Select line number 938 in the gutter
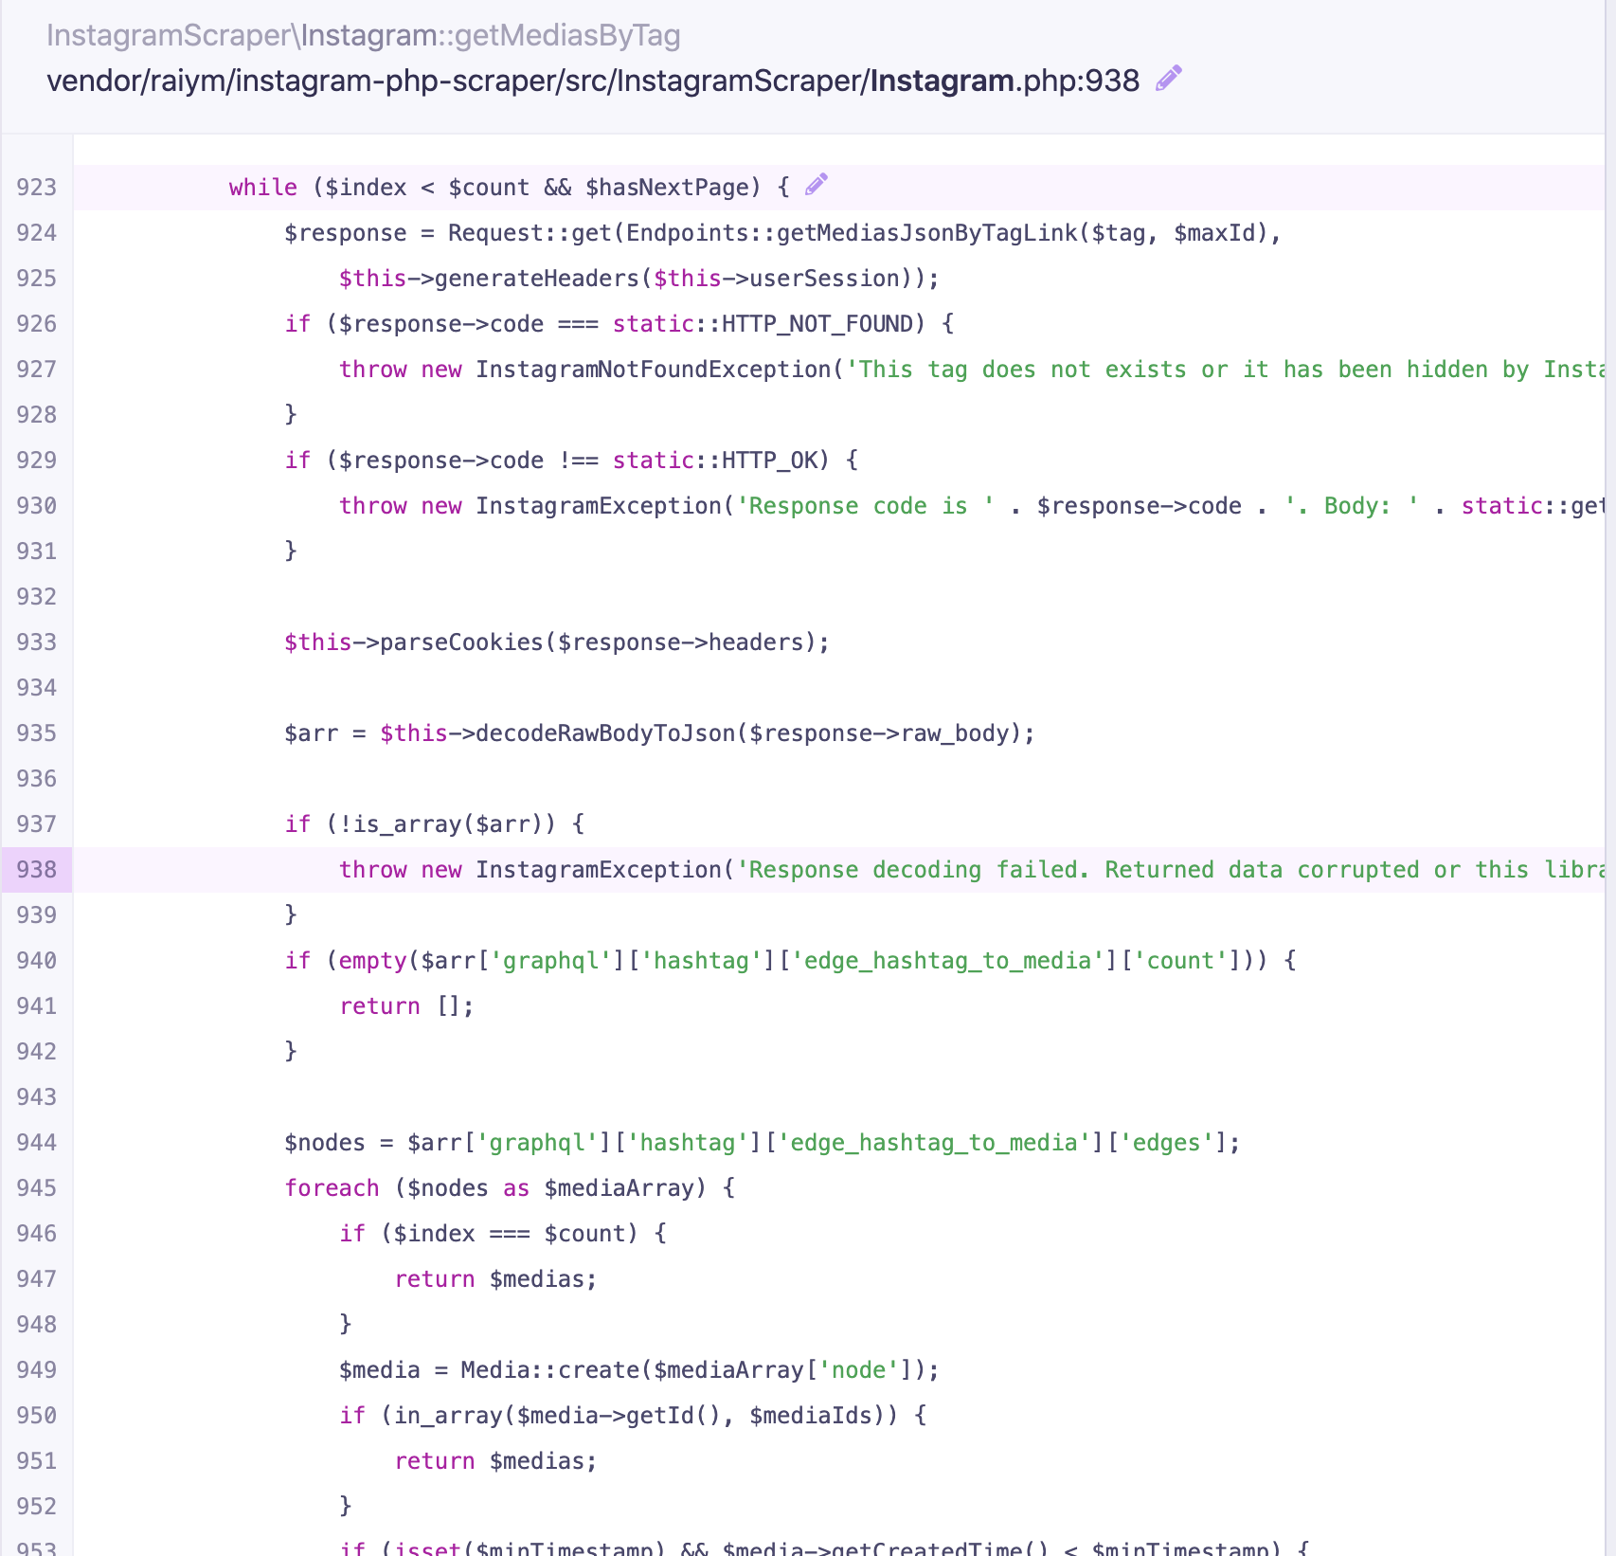This screenshot has width=1616, height=1556. (x=36, y=869)
